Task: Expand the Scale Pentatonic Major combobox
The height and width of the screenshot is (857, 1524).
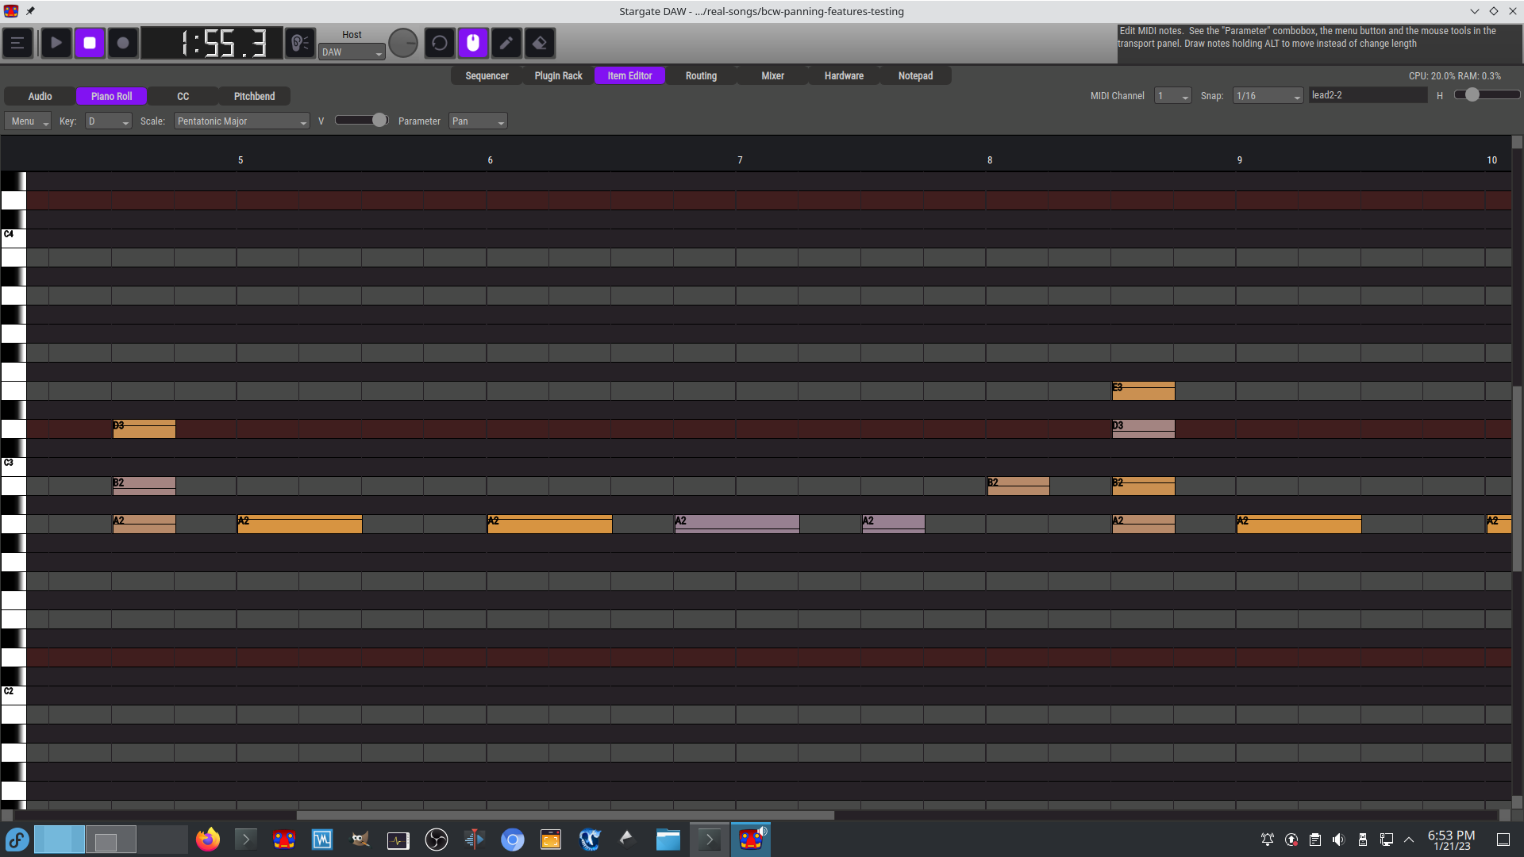Action: click(241, 121)
